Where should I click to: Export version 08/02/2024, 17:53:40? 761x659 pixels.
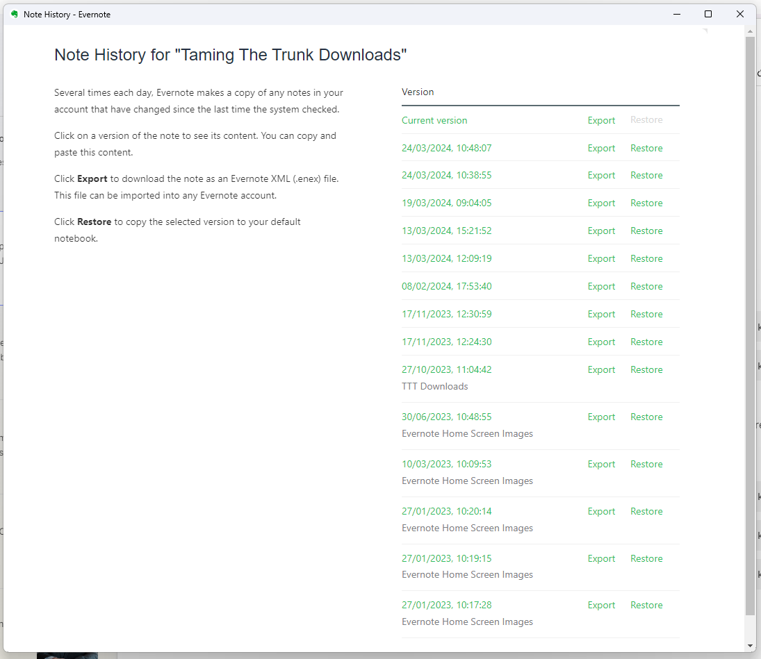click(x=601, y=286)
